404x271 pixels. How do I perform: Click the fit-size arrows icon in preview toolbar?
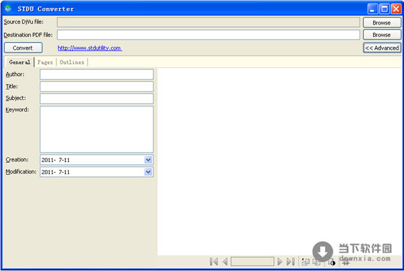(x=346, y=262)
